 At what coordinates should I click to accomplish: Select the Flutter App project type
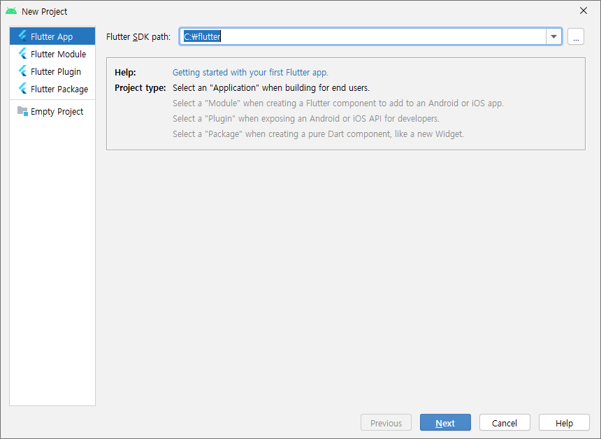[x=52, y=36]
